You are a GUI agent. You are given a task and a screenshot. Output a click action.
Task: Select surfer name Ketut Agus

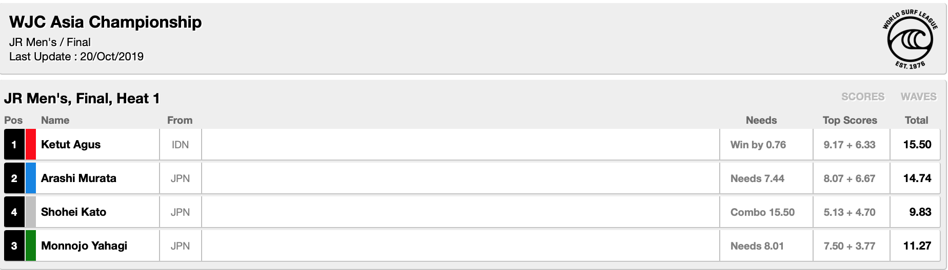tap(71, 145)
